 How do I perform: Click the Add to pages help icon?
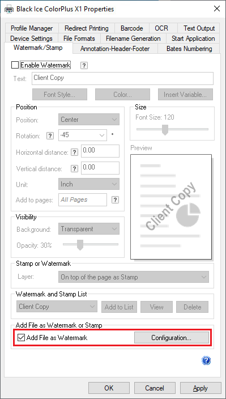pyautogui.click(x=116, y=199)
